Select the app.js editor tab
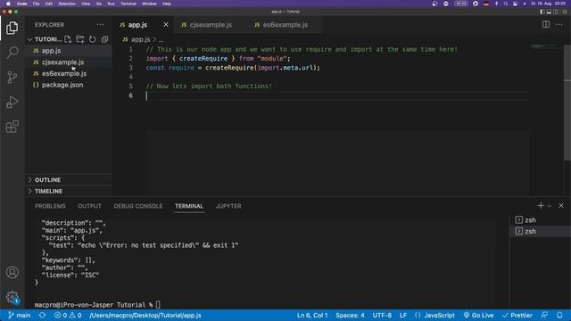The image size is (571, 321). tap(137, 25)
